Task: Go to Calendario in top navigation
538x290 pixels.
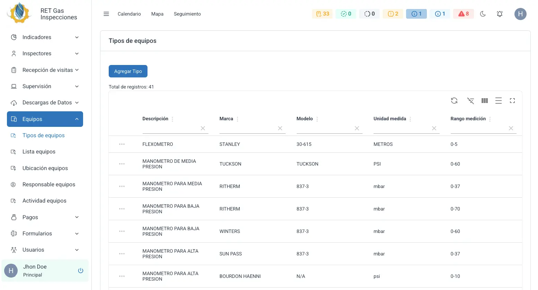Action: (129, 14)
